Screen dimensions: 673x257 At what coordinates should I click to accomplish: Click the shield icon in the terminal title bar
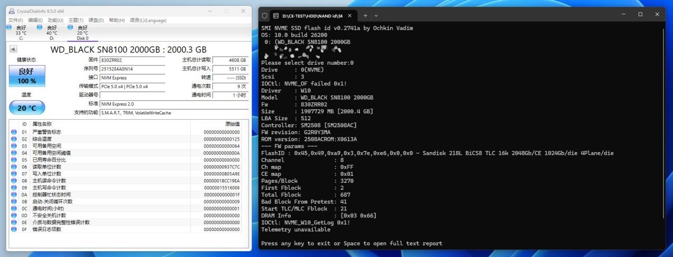265,15
